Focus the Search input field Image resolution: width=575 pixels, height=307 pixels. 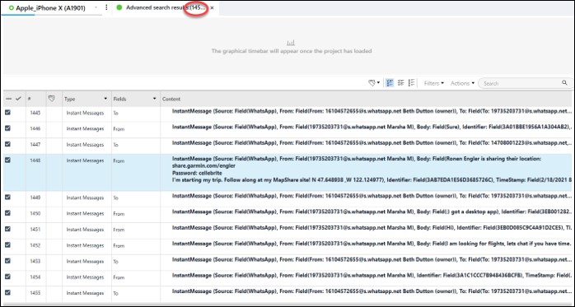coord(525,83)
